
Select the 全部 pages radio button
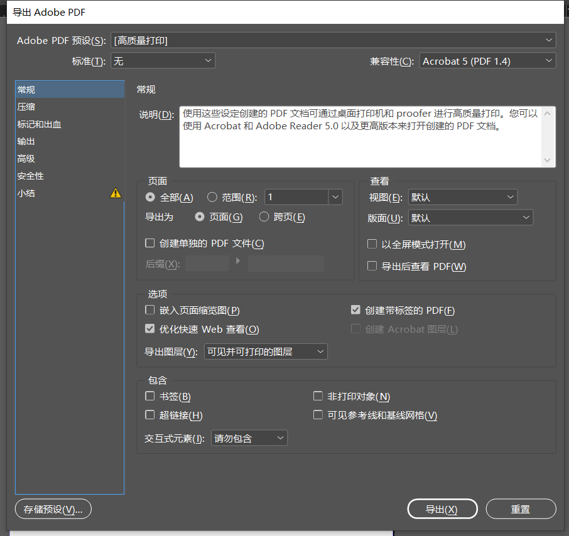[x=150, y=197]
